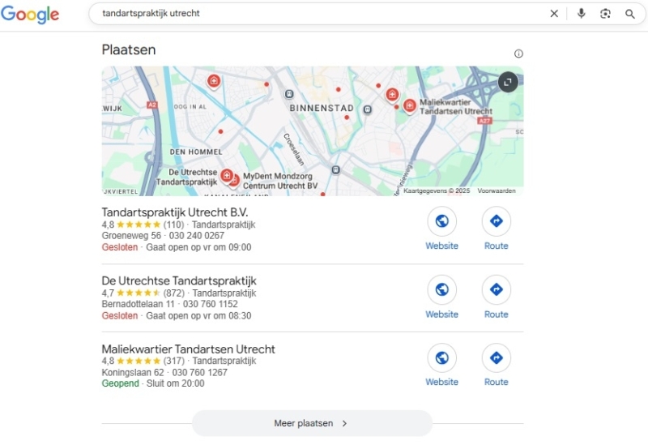Click Gaat open op vr om 09:00
This screenshot has width=648, height=445.
(x=198, y=247)
